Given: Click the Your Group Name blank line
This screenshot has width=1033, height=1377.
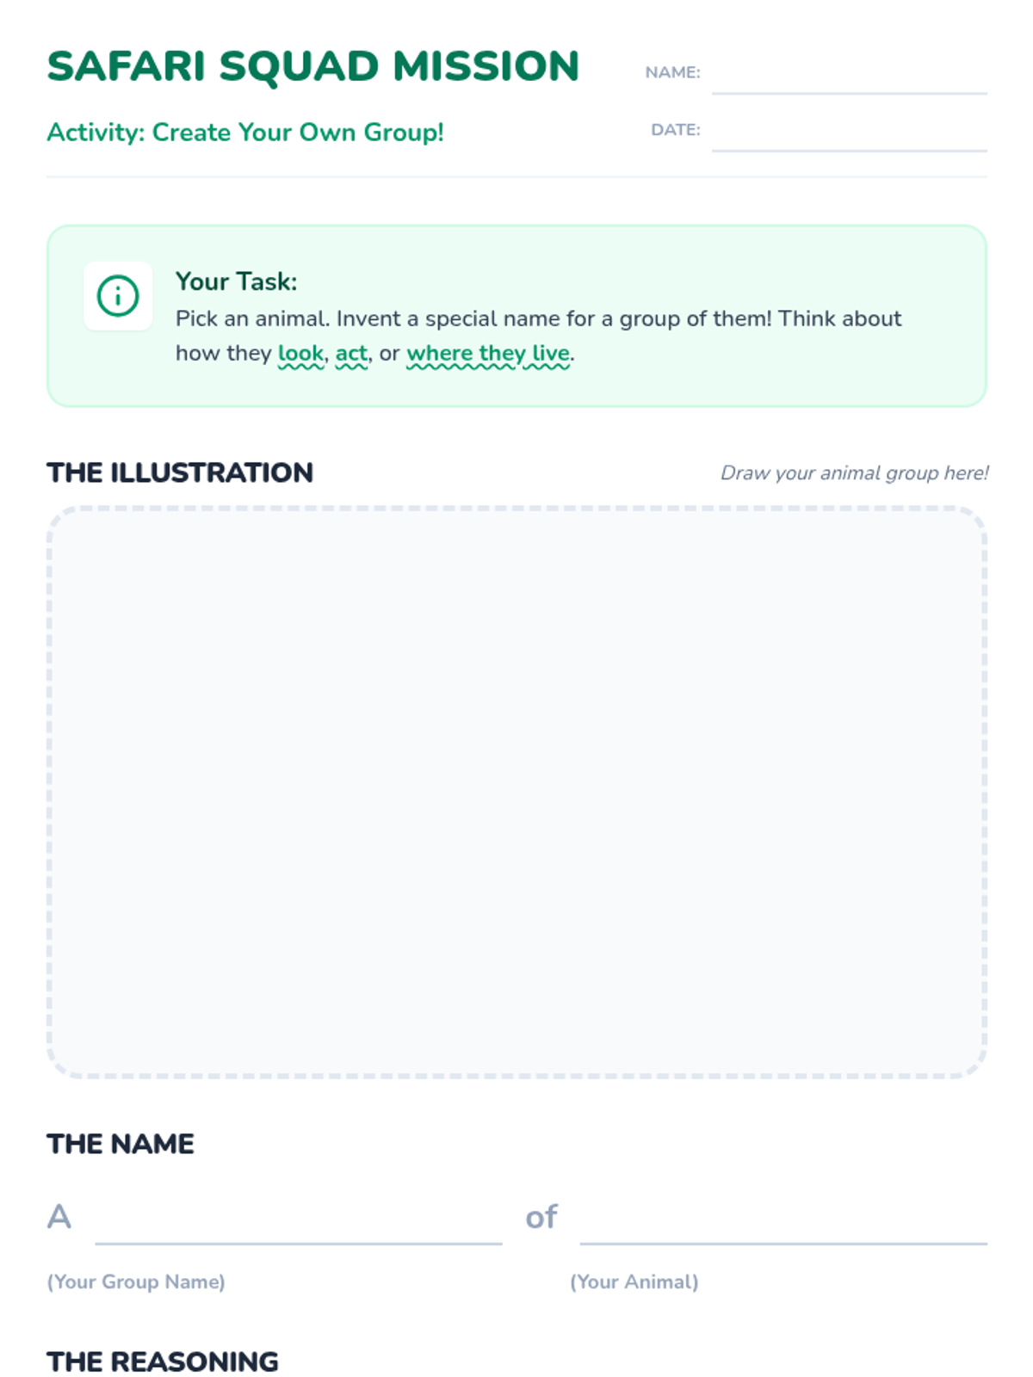Looking at the screenshot, I should click(x=299, y=1220).
